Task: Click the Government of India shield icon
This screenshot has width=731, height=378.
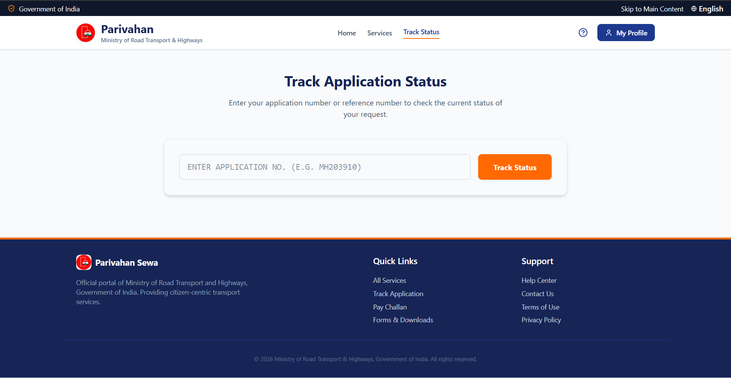Action: tap(11, 8)
